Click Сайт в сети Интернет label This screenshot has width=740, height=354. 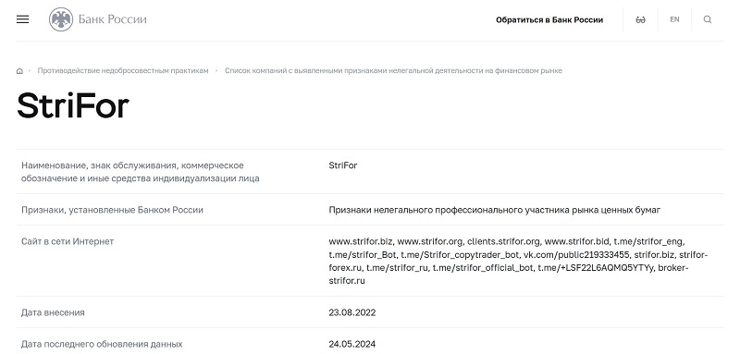tap(68, 241)
